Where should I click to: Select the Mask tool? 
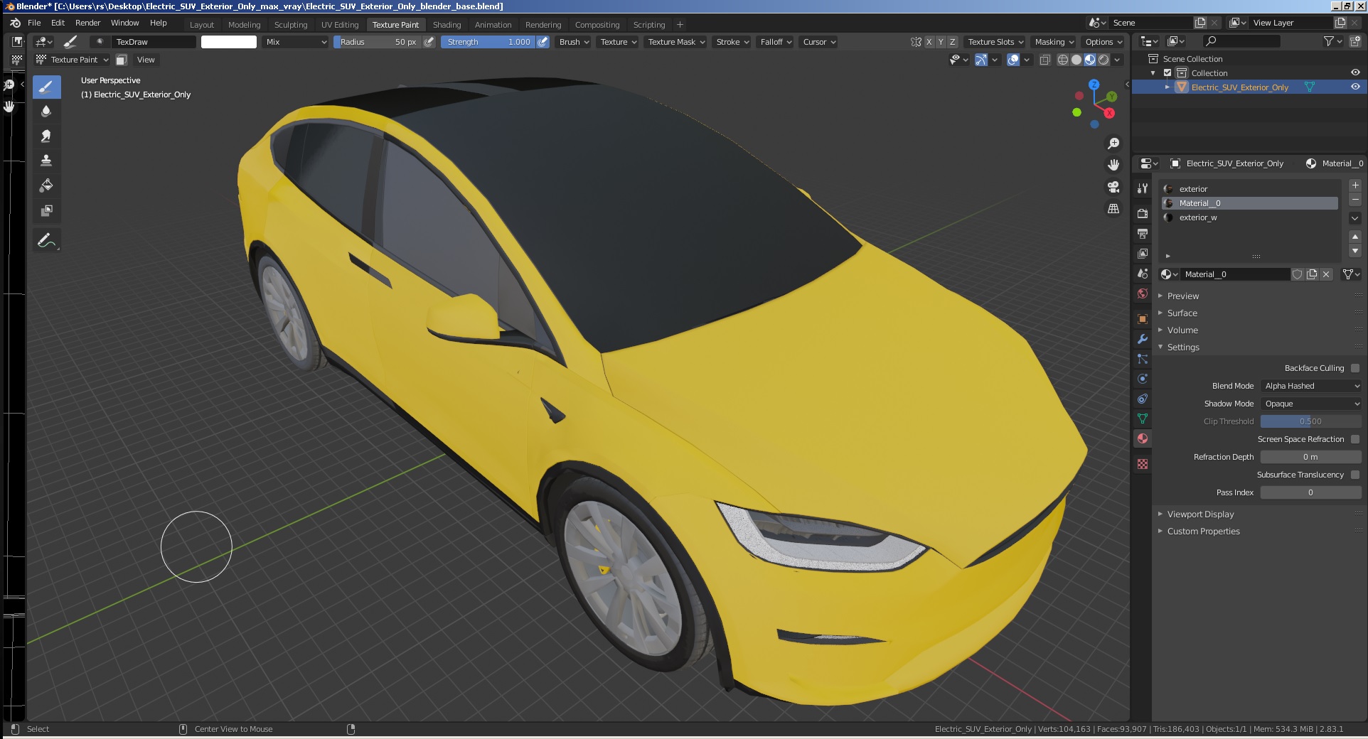coord(46,210)
